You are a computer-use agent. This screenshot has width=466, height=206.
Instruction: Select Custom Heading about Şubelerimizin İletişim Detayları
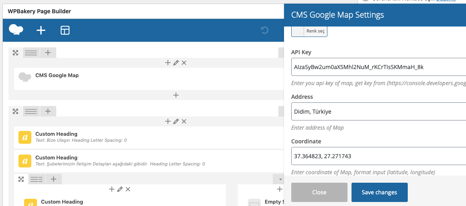(149, 161)
